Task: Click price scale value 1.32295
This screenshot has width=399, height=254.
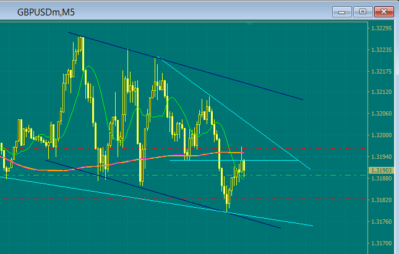Action: click(382, 28)
